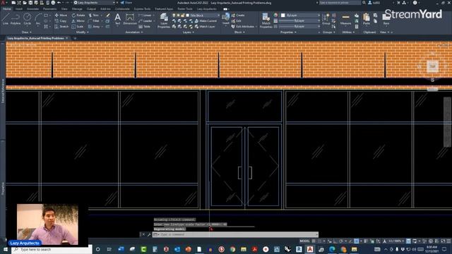Click the Windows taskbar search box
Viewport: 452px width, 254px height.
point(52,249)
